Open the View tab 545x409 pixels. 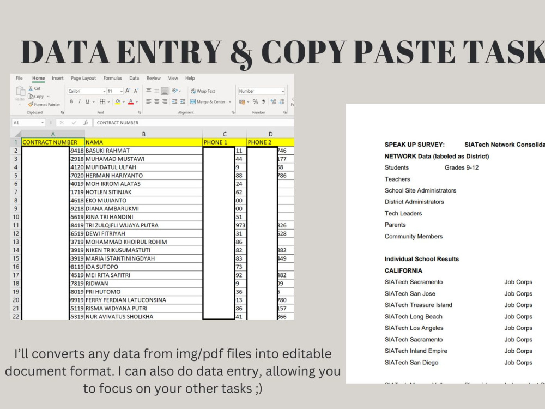coord(173,78)
